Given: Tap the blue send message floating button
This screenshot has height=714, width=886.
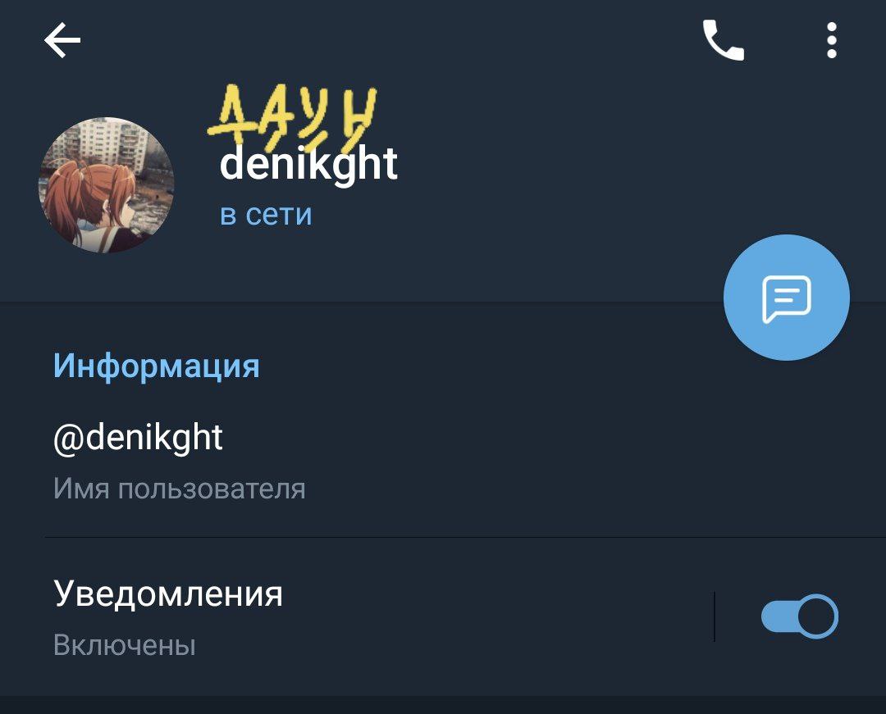Looking at the screenshot, I should point(786,298).
